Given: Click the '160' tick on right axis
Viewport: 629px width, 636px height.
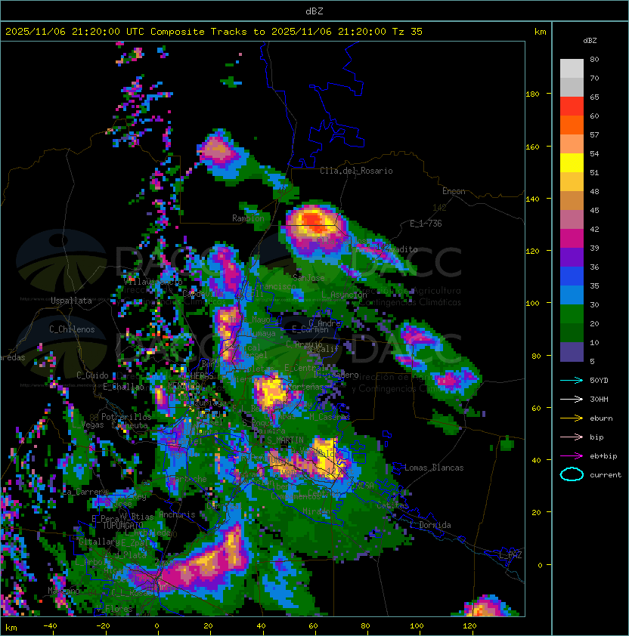Looking at the screenshot, I should 532,147.
